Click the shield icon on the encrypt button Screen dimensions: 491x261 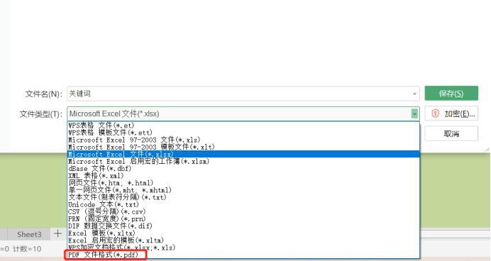(435, 113)
